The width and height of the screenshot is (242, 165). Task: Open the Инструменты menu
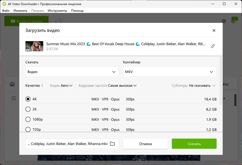(57, 11)
